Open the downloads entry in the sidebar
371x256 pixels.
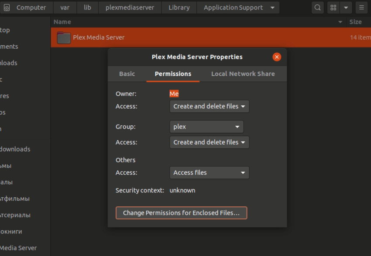pos(15,149)
